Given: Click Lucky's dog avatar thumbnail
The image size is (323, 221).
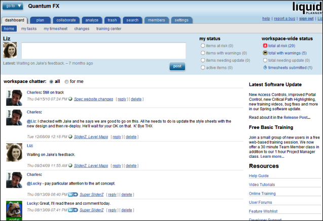Looking at the screenshot, I should (x=14, y=210).
